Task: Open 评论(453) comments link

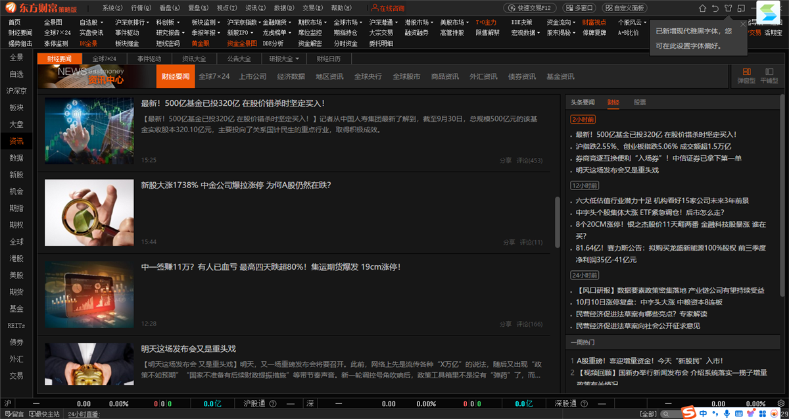Action: [x=530, y=160]
